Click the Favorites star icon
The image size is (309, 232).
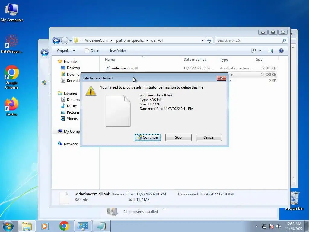60,61
